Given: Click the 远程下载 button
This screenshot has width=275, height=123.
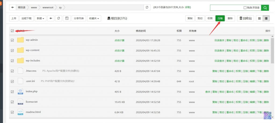Looking at the screenshot, I should click(x=27, y=18).
